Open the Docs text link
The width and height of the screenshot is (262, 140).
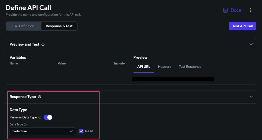[236, 10]
